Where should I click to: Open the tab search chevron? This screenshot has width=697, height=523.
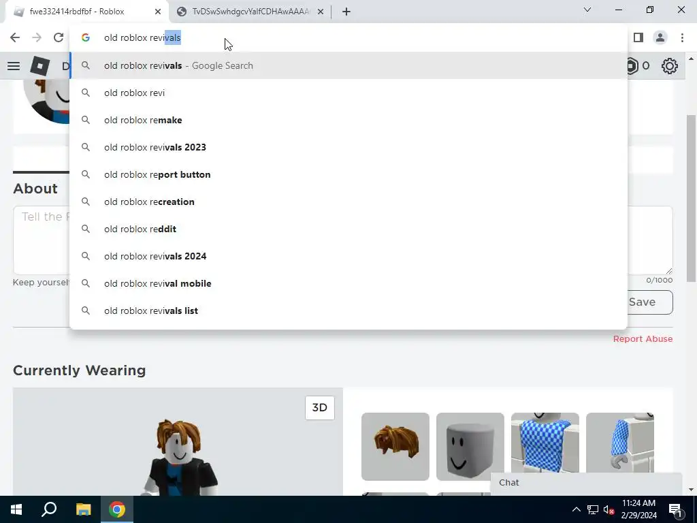tap(587, 10)
